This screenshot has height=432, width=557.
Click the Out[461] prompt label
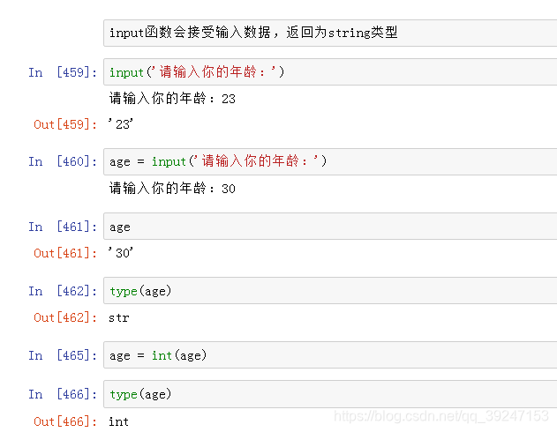65,253
